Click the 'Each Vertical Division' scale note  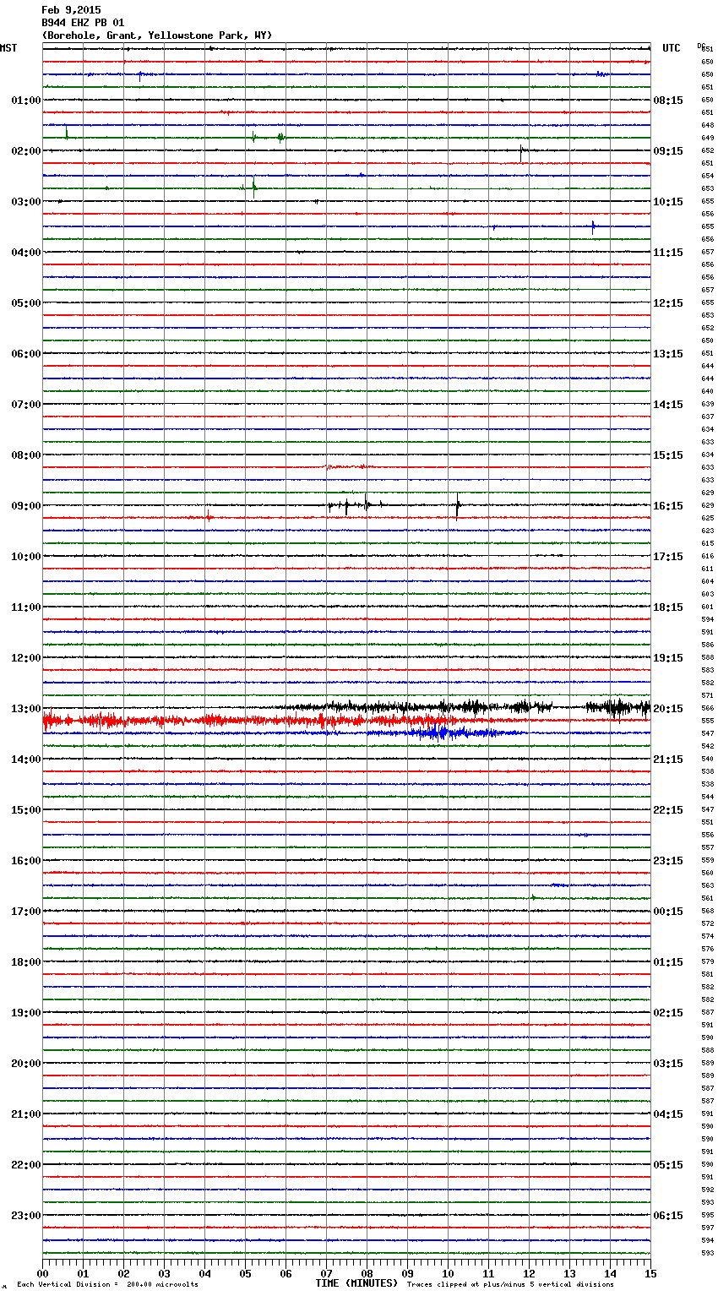pyautogui.click(x=107, y=1284)
